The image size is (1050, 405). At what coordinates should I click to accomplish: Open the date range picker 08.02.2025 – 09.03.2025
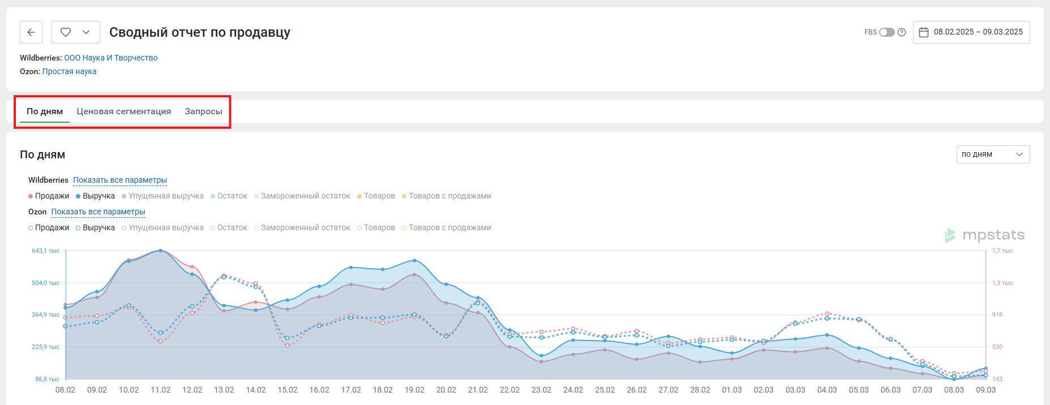[x=971, y=32]
